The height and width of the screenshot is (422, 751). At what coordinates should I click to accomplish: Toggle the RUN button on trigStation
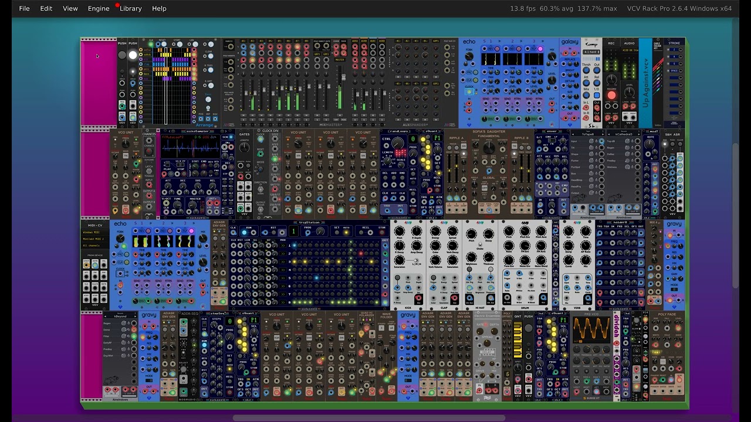pos(244,233)
